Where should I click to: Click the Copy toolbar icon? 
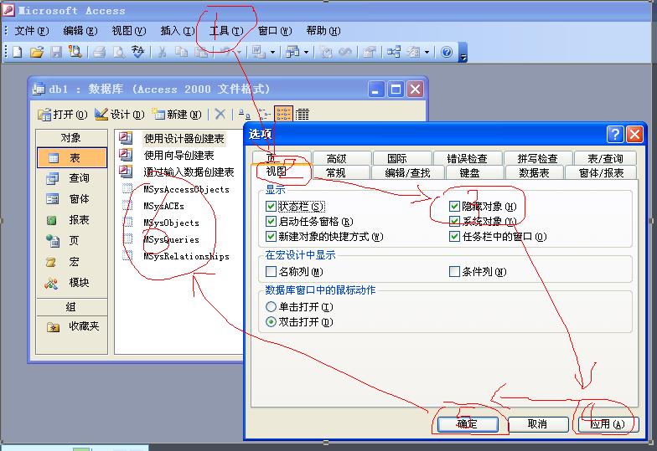[x=181, y=52]
